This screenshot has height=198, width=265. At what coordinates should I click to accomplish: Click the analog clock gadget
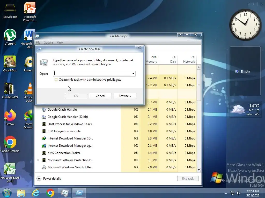(245, 25)
